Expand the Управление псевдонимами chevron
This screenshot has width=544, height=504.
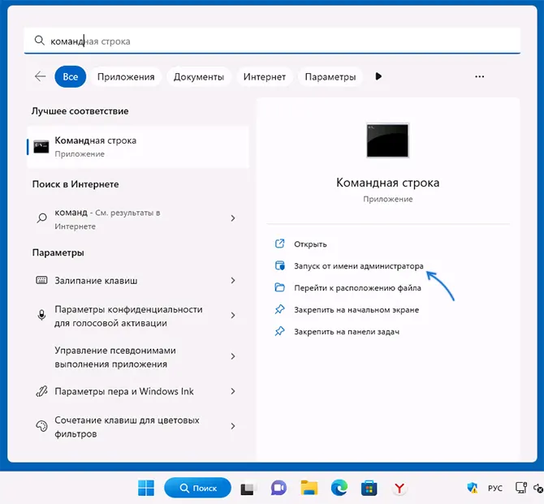233,356
